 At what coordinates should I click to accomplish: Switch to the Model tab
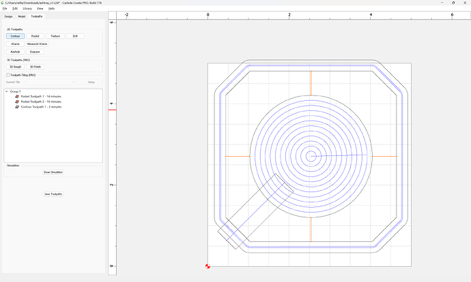click(x=22, y=16)
